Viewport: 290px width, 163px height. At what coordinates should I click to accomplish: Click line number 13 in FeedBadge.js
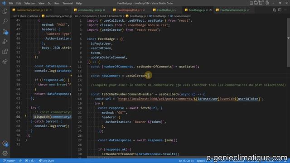[x=80, y=76]
